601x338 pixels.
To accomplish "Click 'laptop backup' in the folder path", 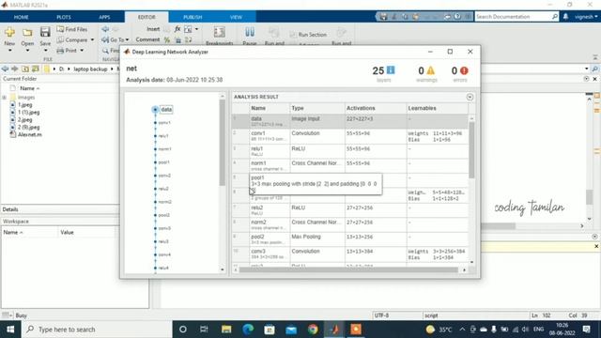I will (x=90, y=69).
